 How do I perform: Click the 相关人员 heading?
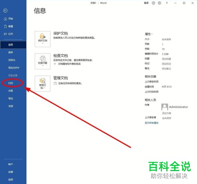[x=151, y=100]
